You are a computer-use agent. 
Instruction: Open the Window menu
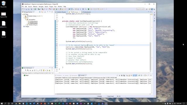tap(60, 6)
